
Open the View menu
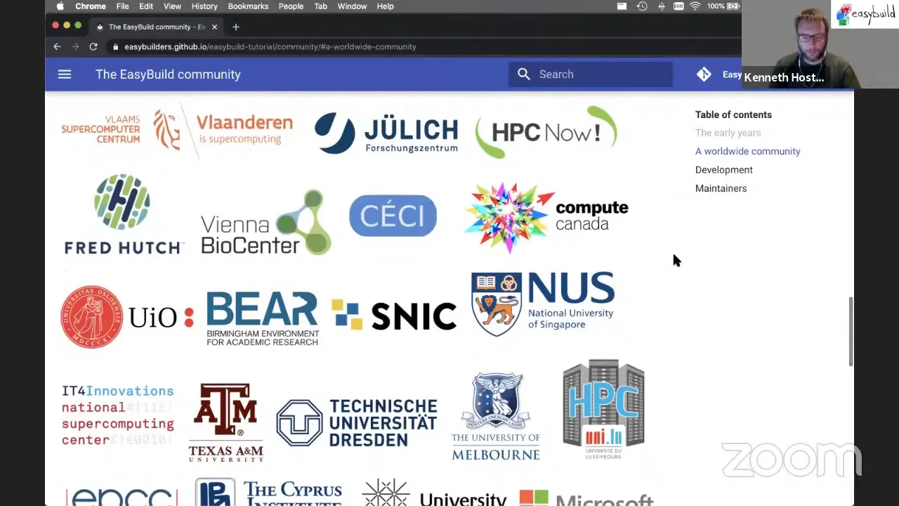click(x=172, y=6)
